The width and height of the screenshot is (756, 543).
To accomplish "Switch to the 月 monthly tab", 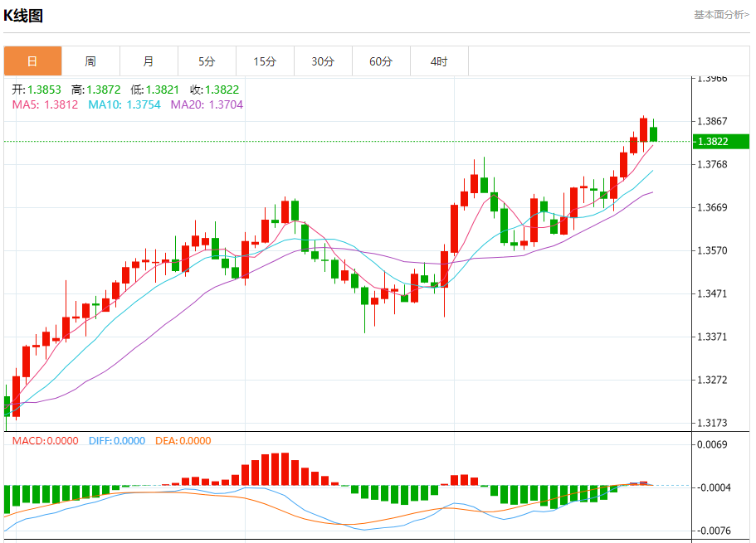I will pyautogui.click(x=149, y=61).
